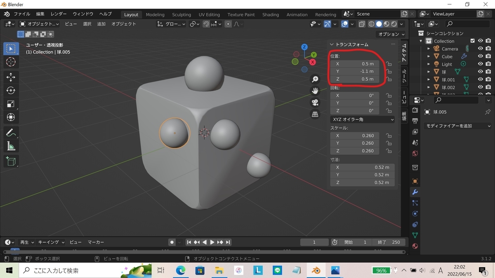Open the キーイング dropdown in timeline
The image size is (495, 278).
pyautogui.click(x=51, y=242)
